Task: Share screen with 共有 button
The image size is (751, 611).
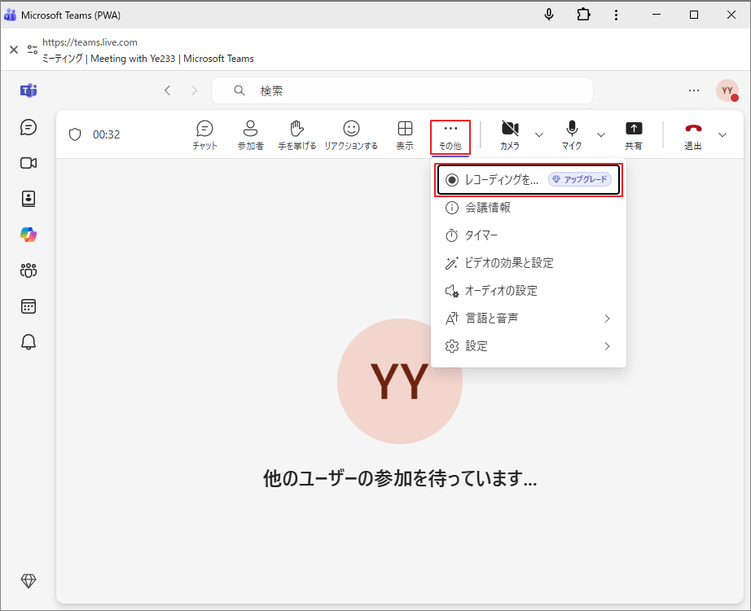Action: [634, 135]
